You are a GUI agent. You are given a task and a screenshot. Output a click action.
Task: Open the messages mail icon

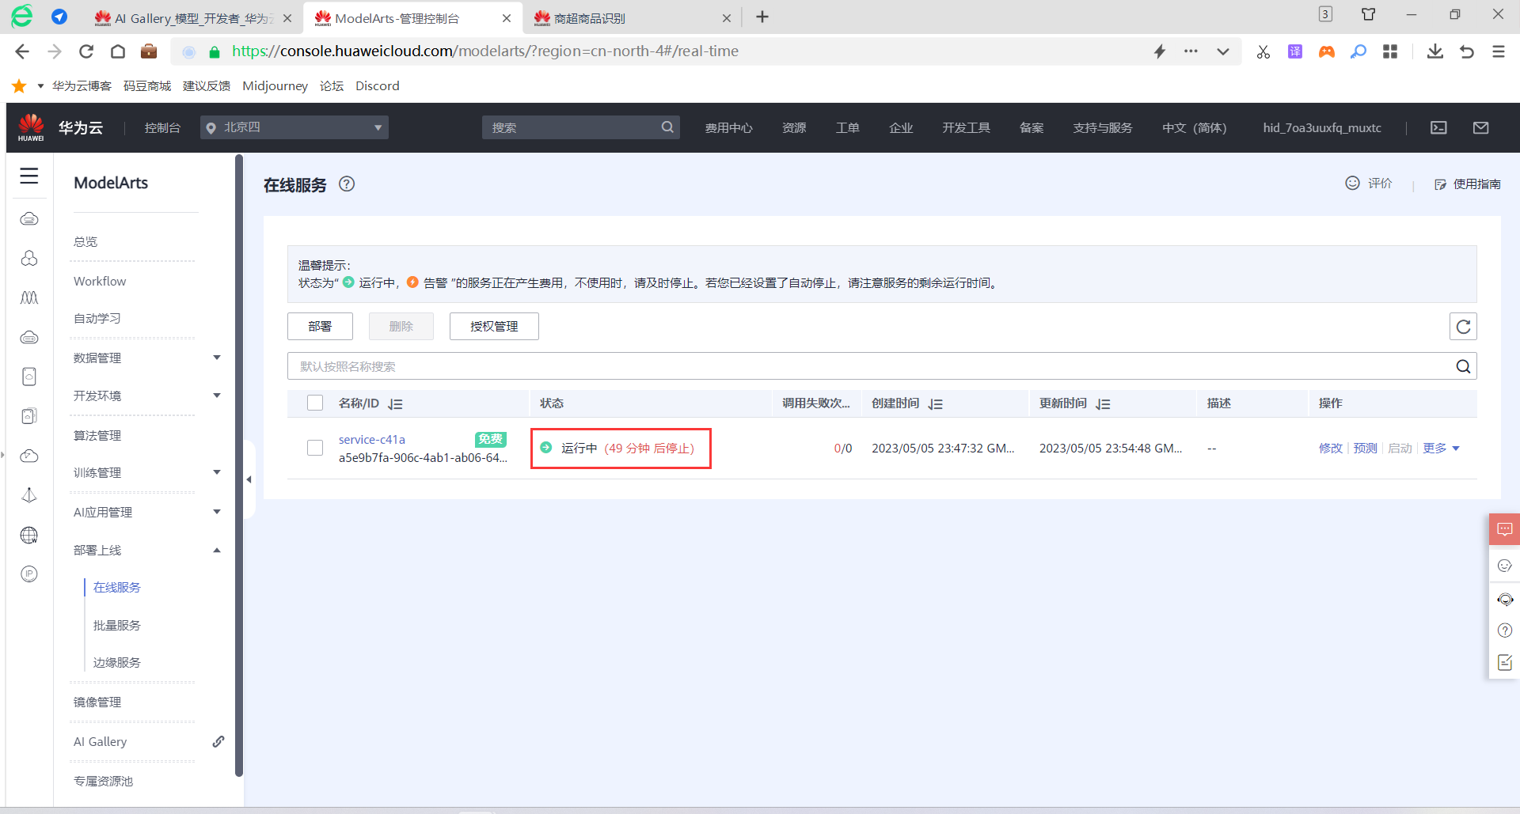pos(1480,127)
